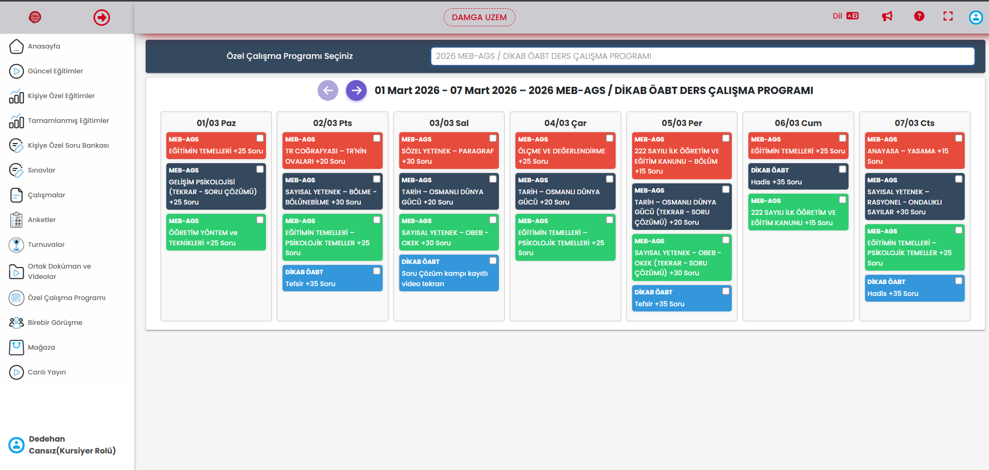Navigate to Özel Çalışma Programı menu item
989x470 pixels.
click(x=66, y=298)
